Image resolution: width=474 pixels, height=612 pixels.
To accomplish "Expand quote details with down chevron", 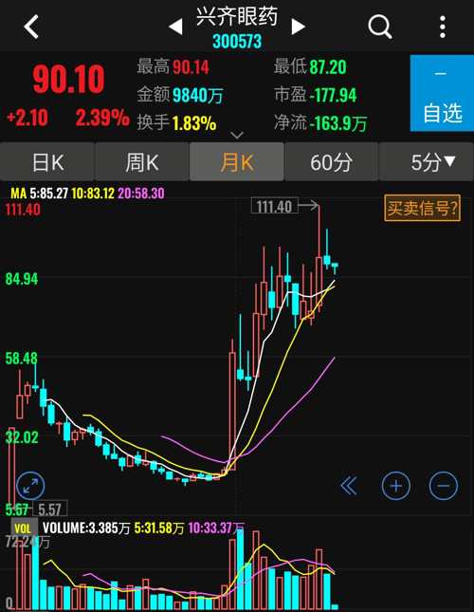I will [x=237, y=136].
